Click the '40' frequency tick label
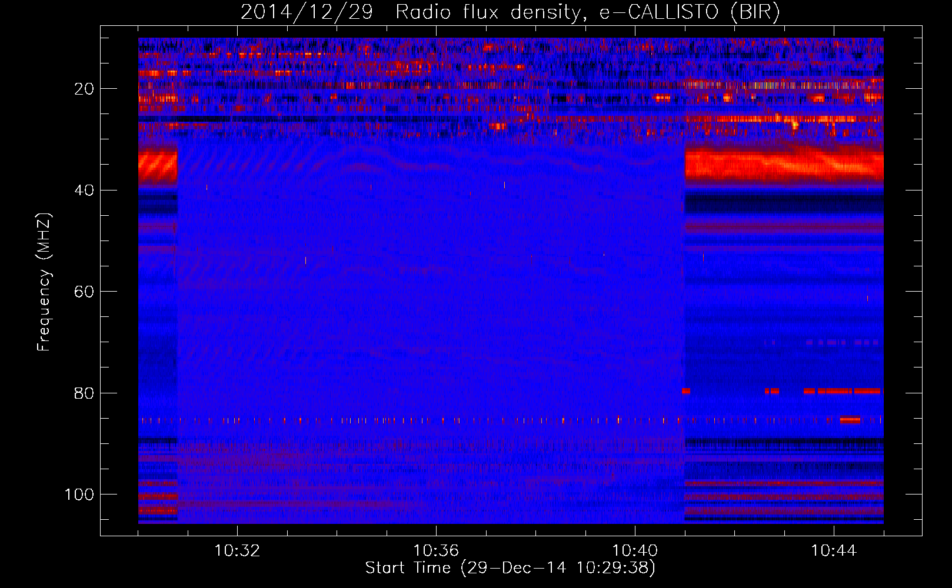 84,191
